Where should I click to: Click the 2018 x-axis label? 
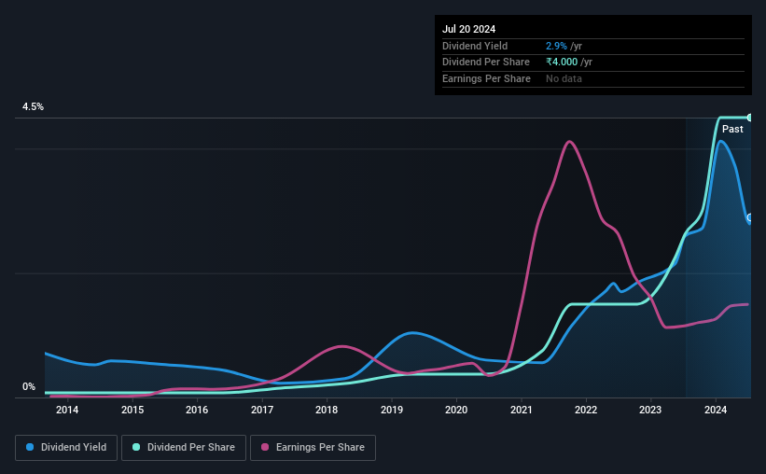click(x=327, y=410)
